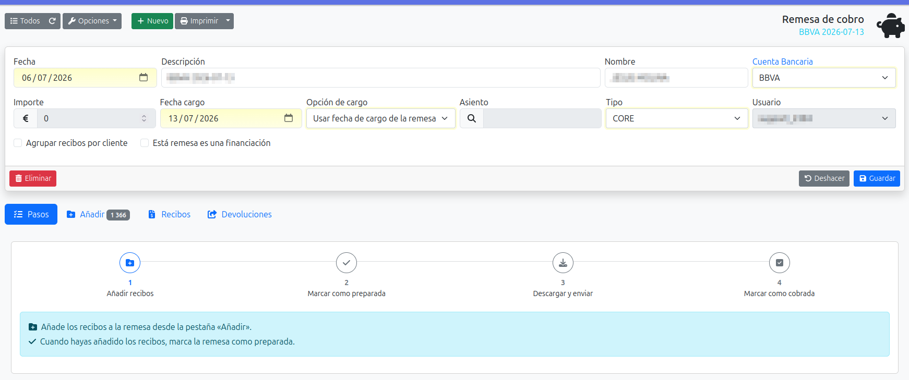Click the piggy bank icon
The width and height of the screenshot is (909, 380).
[x=890, y=26]
